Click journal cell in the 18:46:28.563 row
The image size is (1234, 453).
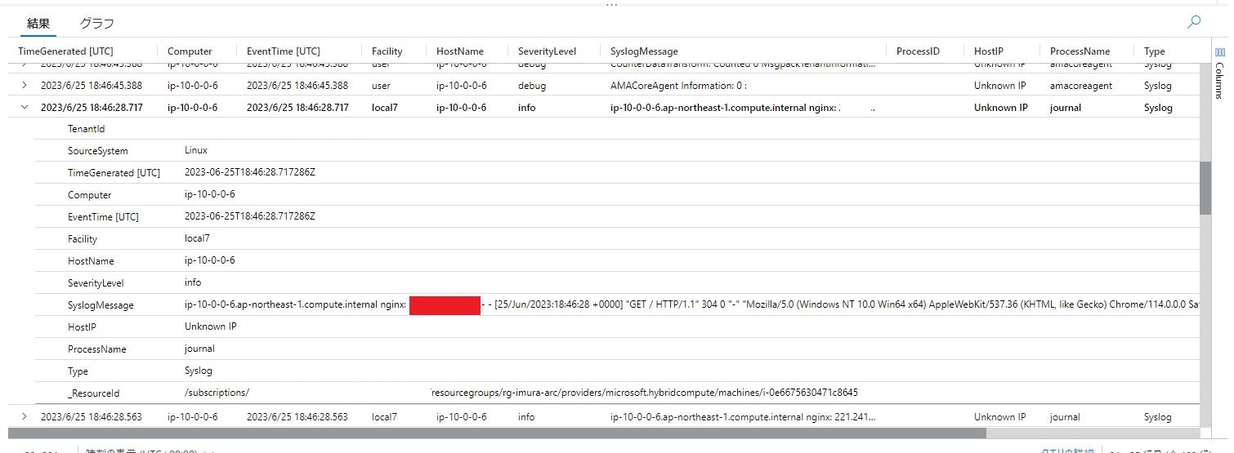click(x=1065, y=416)
